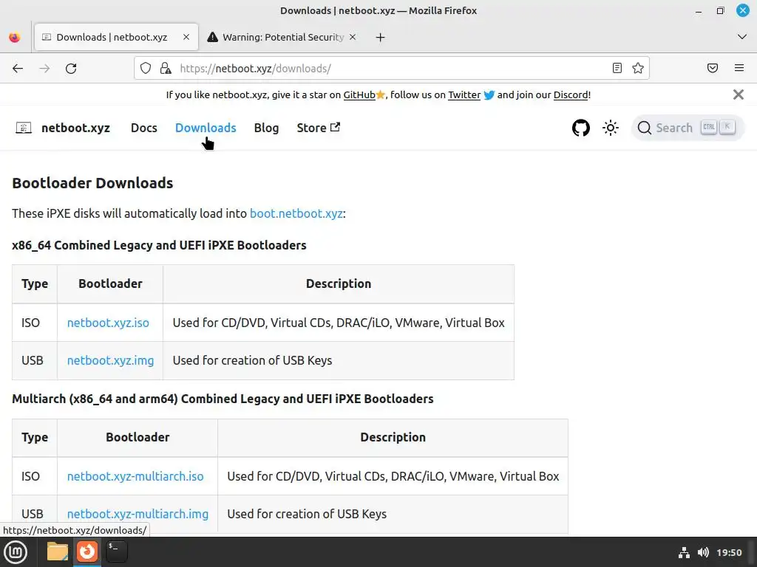Click the address bar URL field
Image resolution: width=757 pixels, height=567 pixels.
pyautogui.click(x=391, y=68)
